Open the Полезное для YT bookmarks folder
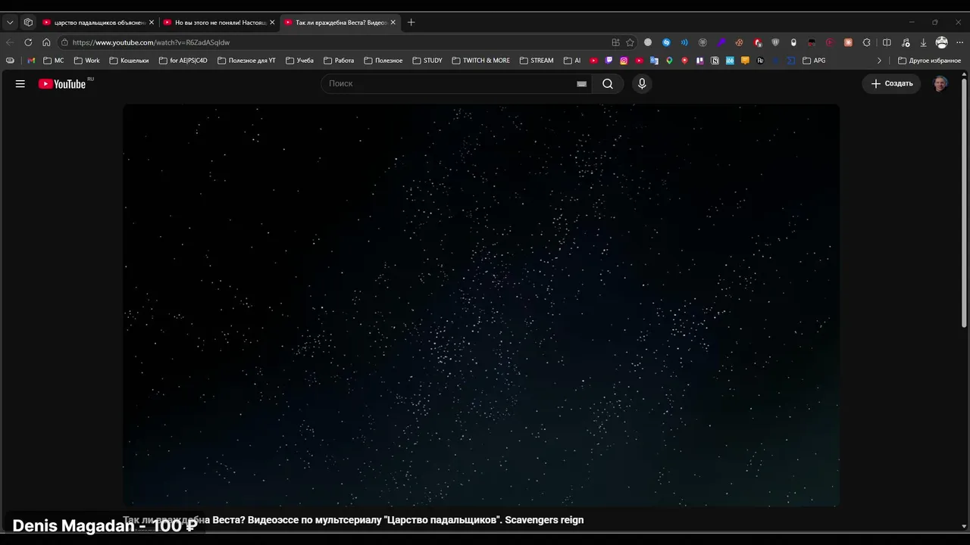 click(246, 61)
